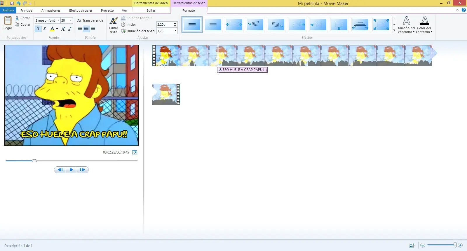467x251 pixels.
Task: Save project from quick access toolbar
Action: (x=12, y=4)
